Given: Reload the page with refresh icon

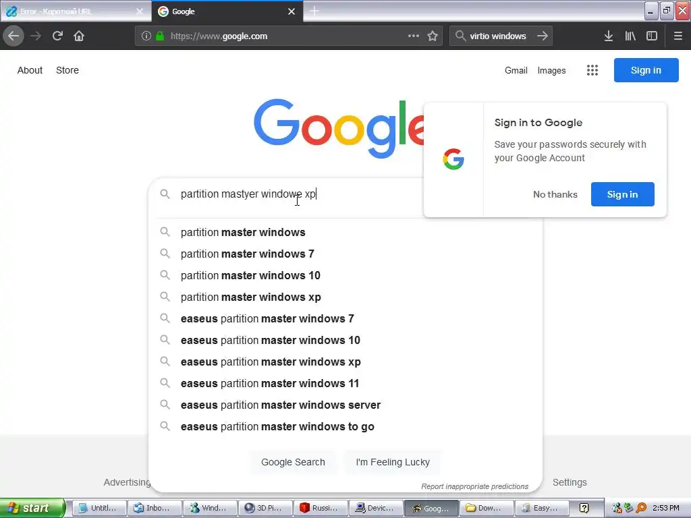Looking at the screenshot, I should (x=57, y=36).
